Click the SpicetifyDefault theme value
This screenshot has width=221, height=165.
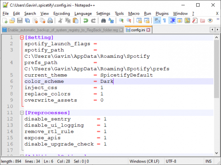(126, 75)
